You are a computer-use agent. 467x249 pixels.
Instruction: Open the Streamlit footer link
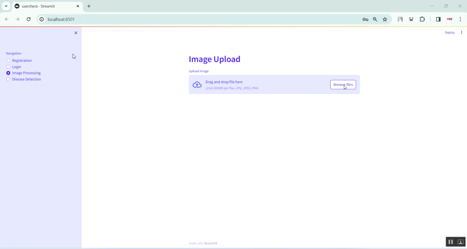(211, 243)
